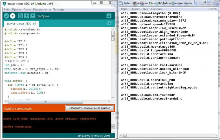The width and height of the screenshot is (220, 140).
Task: Click the int pin = 2; line
Action: coord(14,65)
